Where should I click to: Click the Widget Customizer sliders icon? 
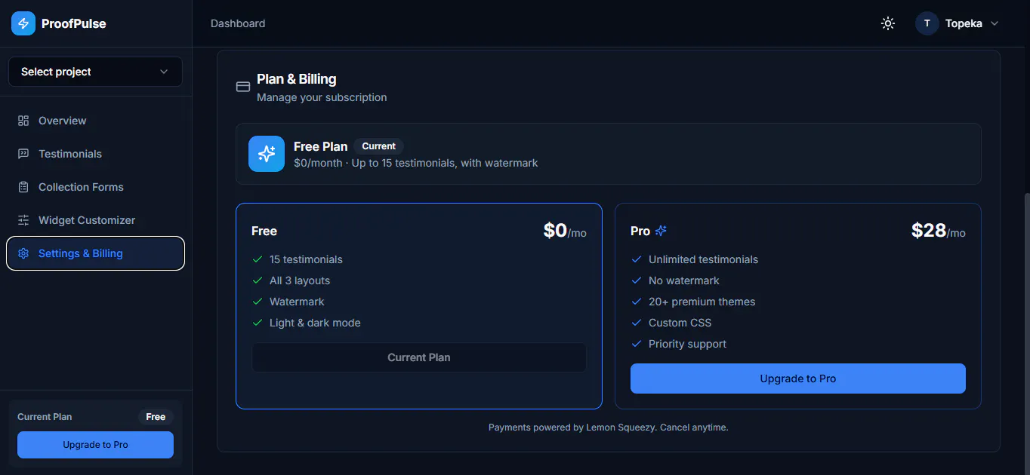tap(23, 220)
